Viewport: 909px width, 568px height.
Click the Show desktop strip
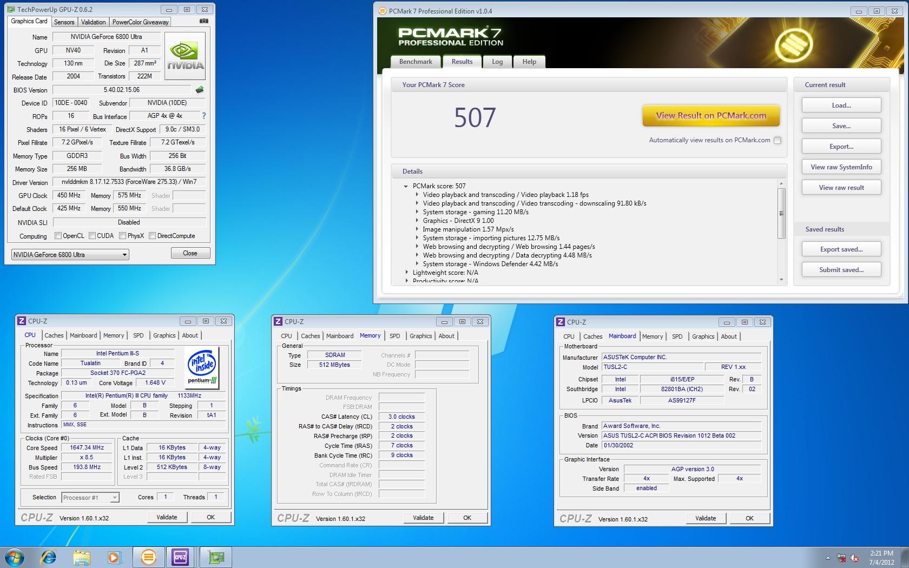(905, 557)
